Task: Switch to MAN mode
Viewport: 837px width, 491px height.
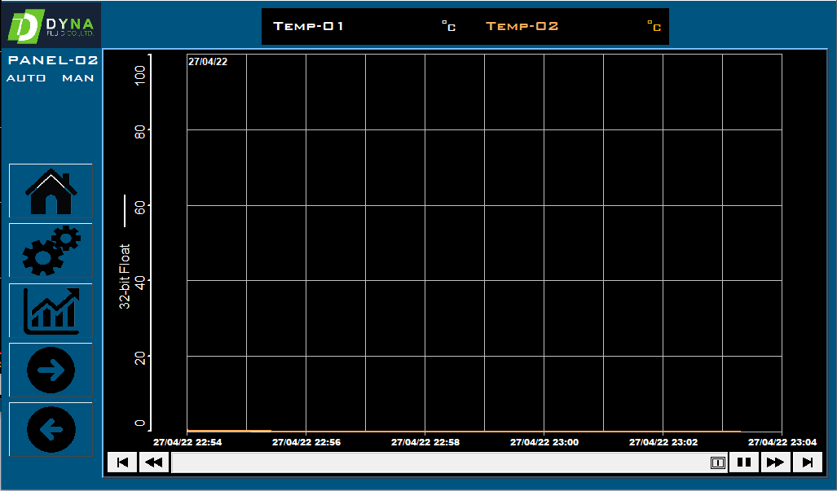Action: (78, 78)
